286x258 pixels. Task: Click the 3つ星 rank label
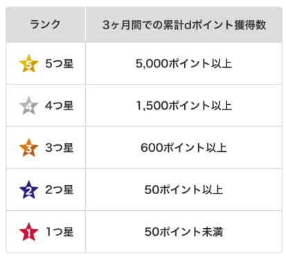point(60,148)
